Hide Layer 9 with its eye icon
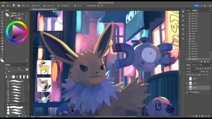 click(x=187, y=88)
